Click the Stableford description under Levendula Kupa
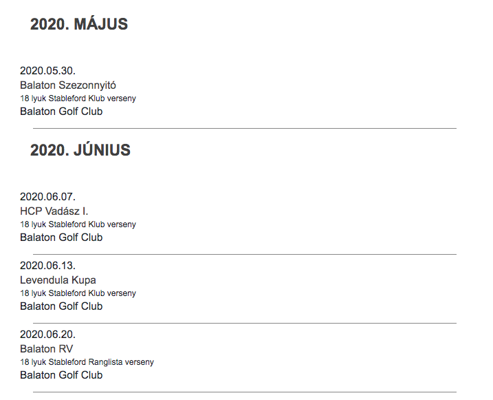This screenshot has width=493, height=400. 78,293
